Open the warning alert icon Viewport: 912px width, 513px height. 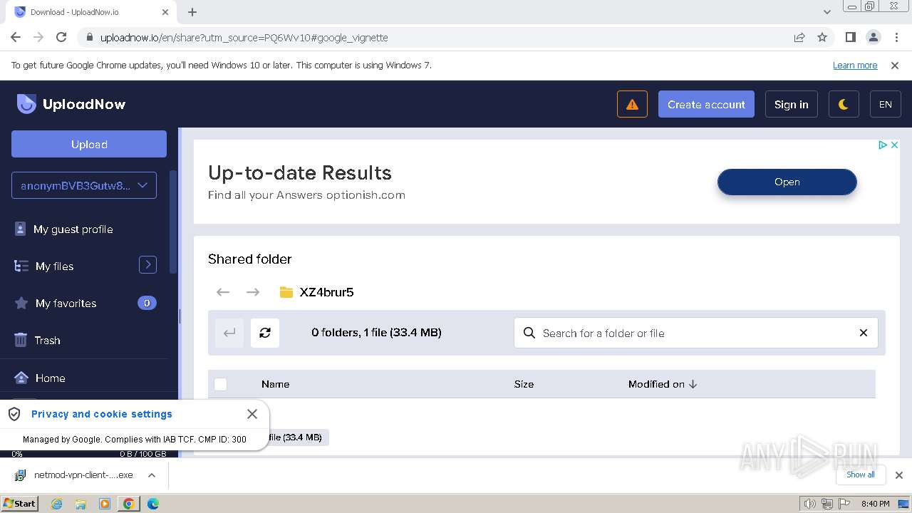click(x=632, y=104)
